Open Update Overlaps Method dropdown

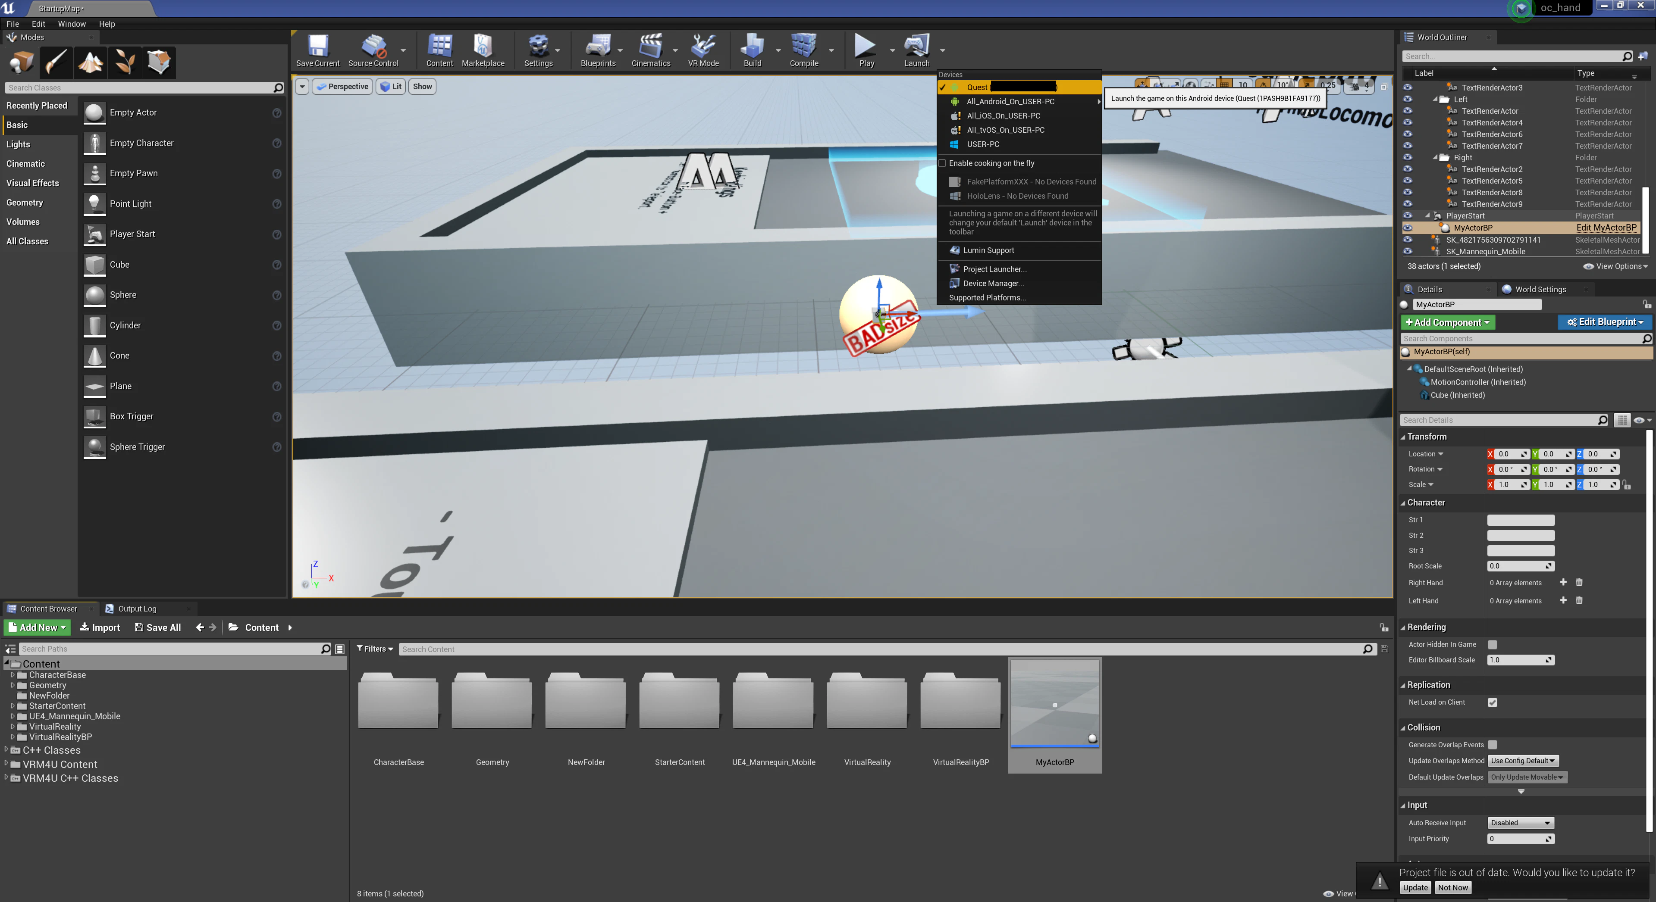pyautogui.click(x=1523, y=761)
